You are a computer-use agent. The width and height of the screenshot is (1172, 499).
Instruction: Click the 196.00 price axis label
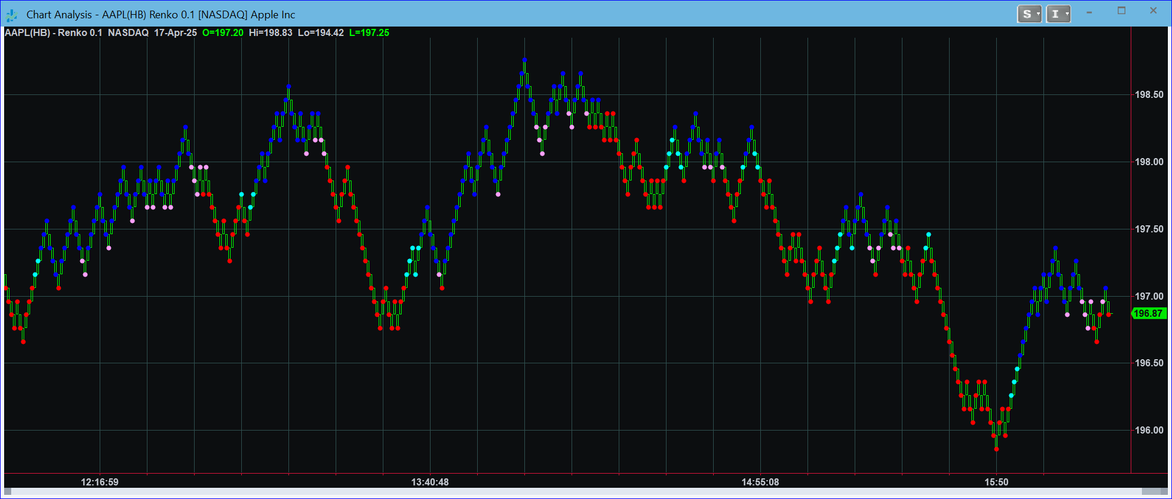(x=1149, y=431)
